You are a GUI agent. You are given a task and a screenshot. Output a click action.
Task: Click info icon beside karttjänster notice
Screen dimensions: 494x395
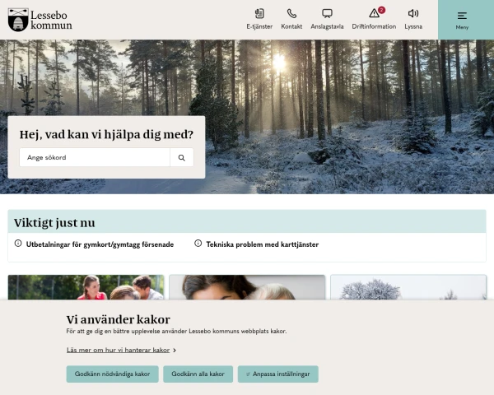[198, 244]
